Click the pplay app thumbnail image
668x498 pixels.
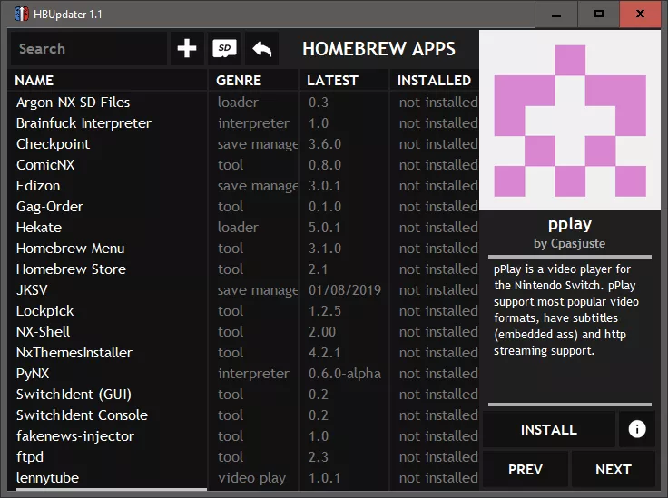click(x=572, y=120)
